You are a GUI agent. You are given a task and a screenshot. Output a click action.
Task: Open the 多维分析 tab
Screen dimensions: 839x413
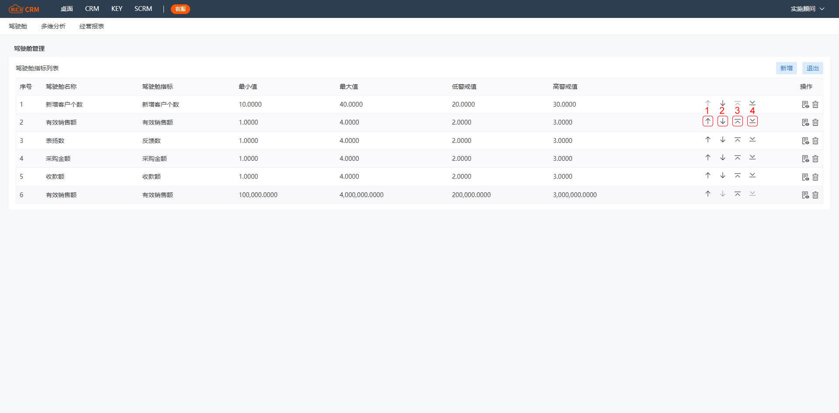click(53, 26)
